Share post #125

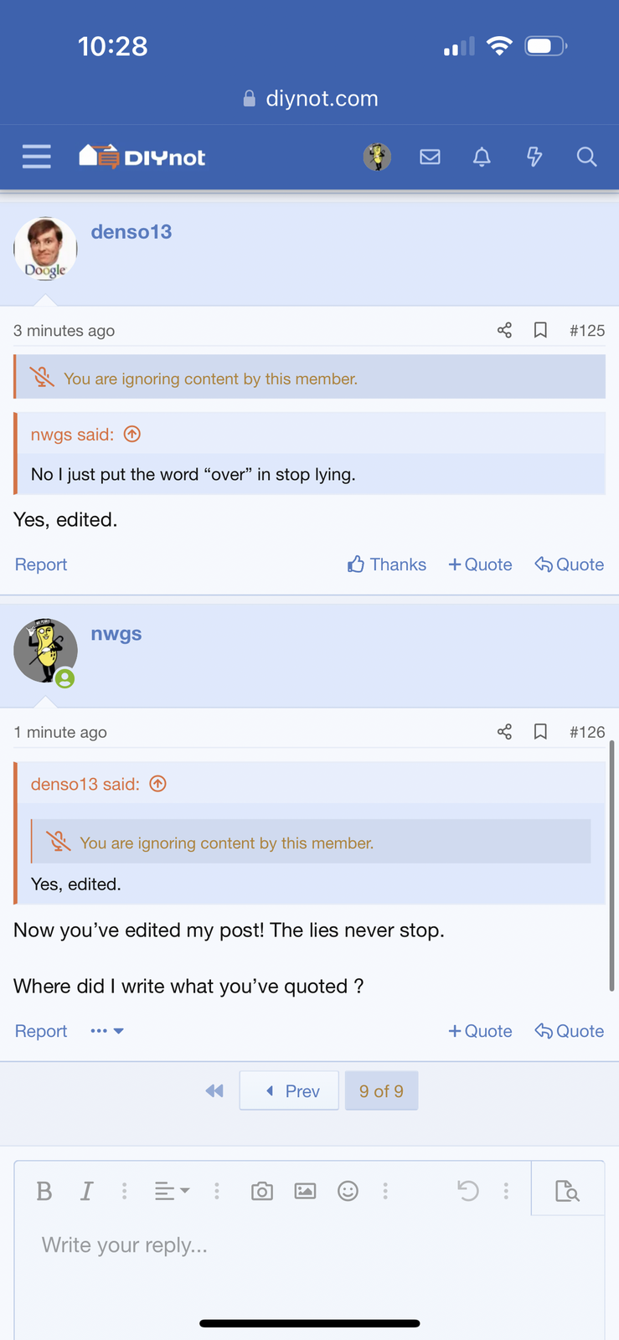click(504, 330)
